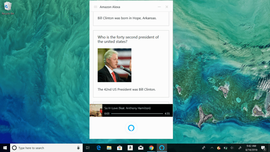Click the Windows Start button
The height and width of the screenshot is (152, 270).
pyautogui.click(x=5, y=148)
